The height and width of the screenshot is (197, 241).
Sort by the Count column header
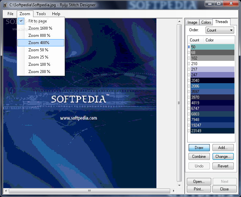click(195, 40)
